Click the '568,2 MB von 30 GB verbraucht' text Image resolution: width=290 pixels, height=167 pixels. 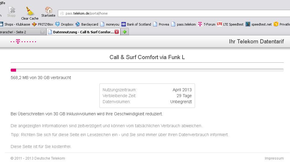[41, 78]
